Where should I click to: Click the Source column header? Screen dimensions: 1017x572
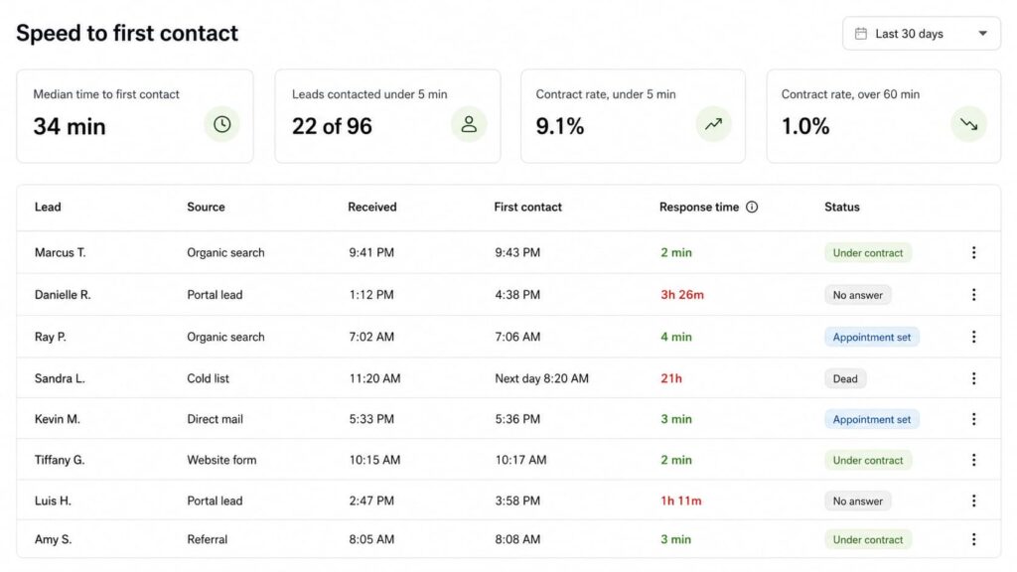(x=206, y=207)
